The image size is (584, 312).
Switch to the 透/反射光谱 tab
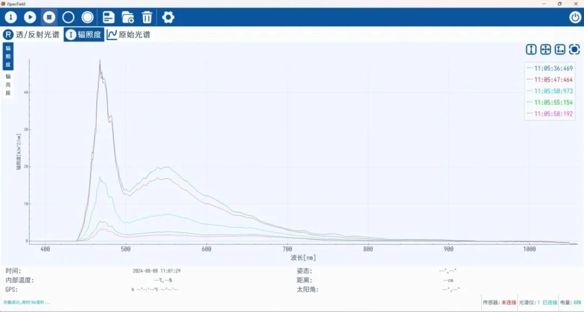(x=31, y=35)
